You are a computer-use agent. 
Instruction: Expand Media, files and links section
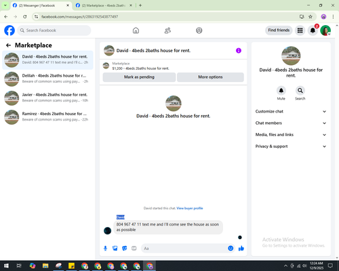point(291,135)
